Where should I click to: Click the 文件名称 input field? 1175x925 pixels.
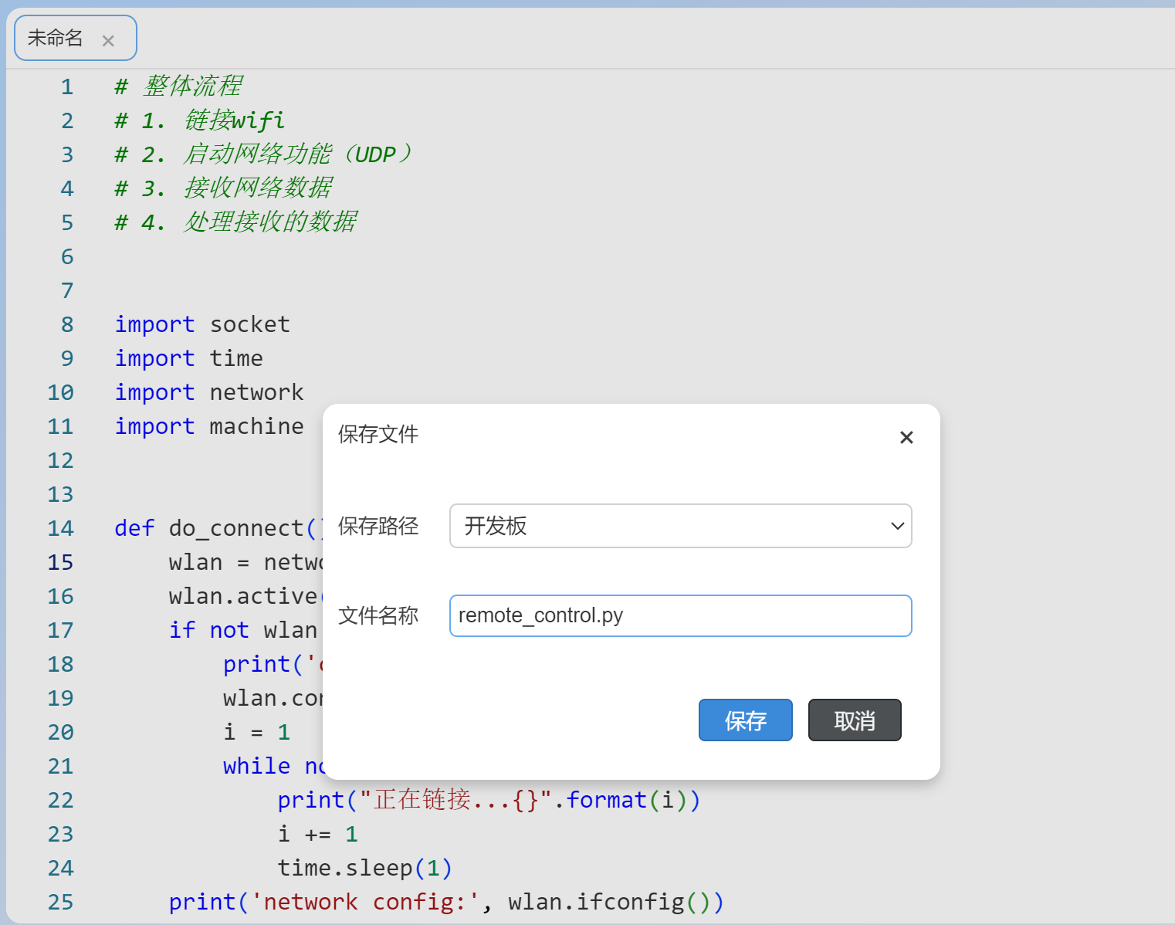(680, 615)
